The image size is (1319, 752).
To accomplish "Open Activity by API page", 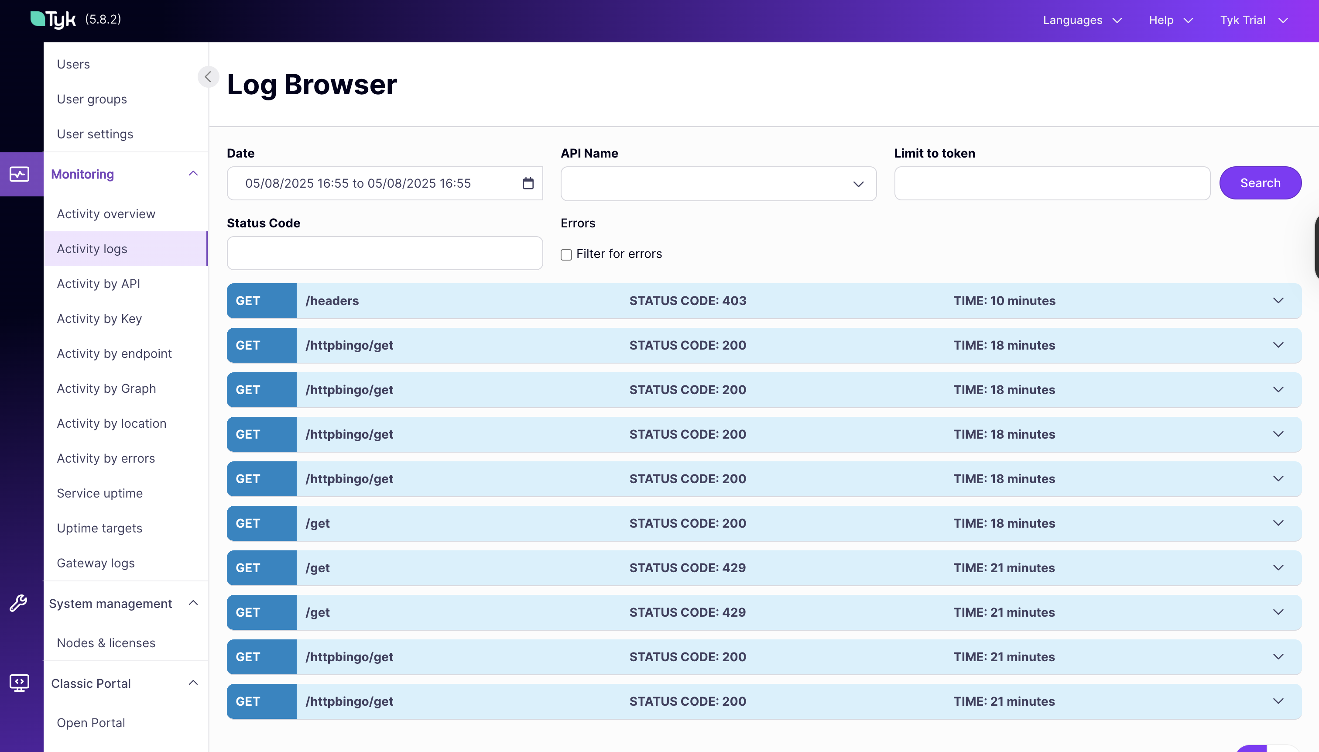I will pos(98,284).
